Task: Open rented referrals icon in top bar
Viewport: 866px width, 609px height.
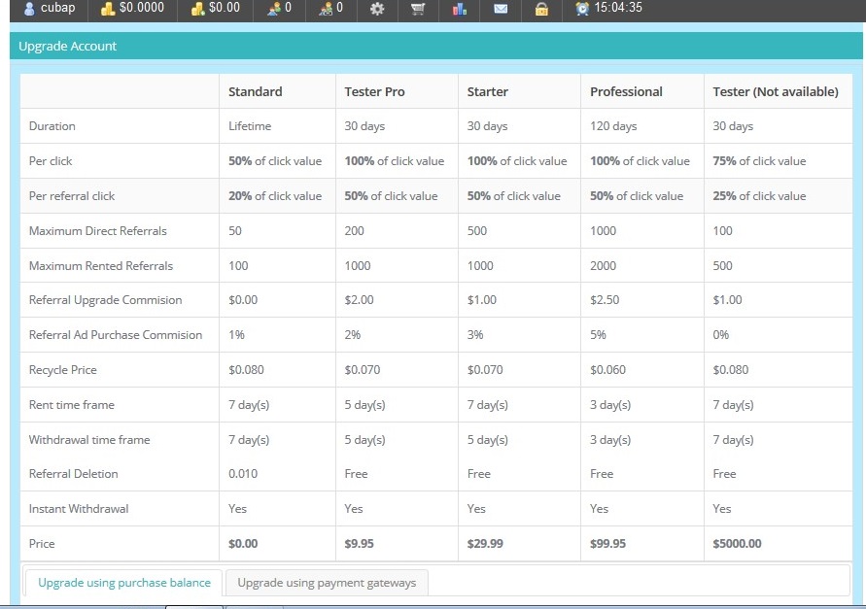Action: pos(326,9)
